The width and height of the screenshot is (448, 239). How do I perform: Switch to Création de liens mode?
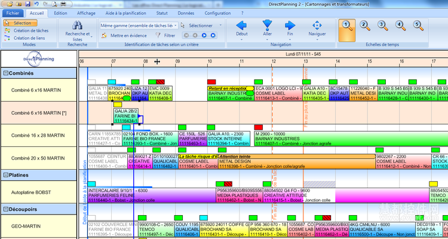click(25, 38)
